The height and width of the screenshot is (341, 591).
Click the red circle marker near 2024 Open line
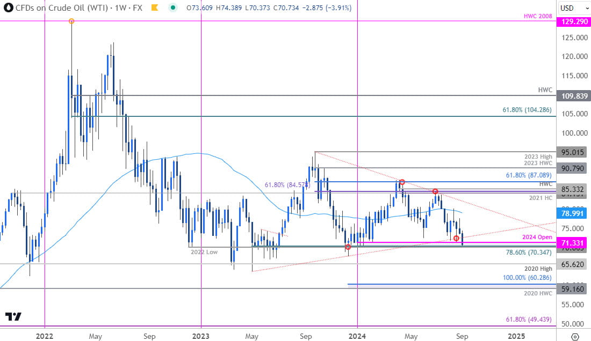pyautogui.click(x=456, y=239)
